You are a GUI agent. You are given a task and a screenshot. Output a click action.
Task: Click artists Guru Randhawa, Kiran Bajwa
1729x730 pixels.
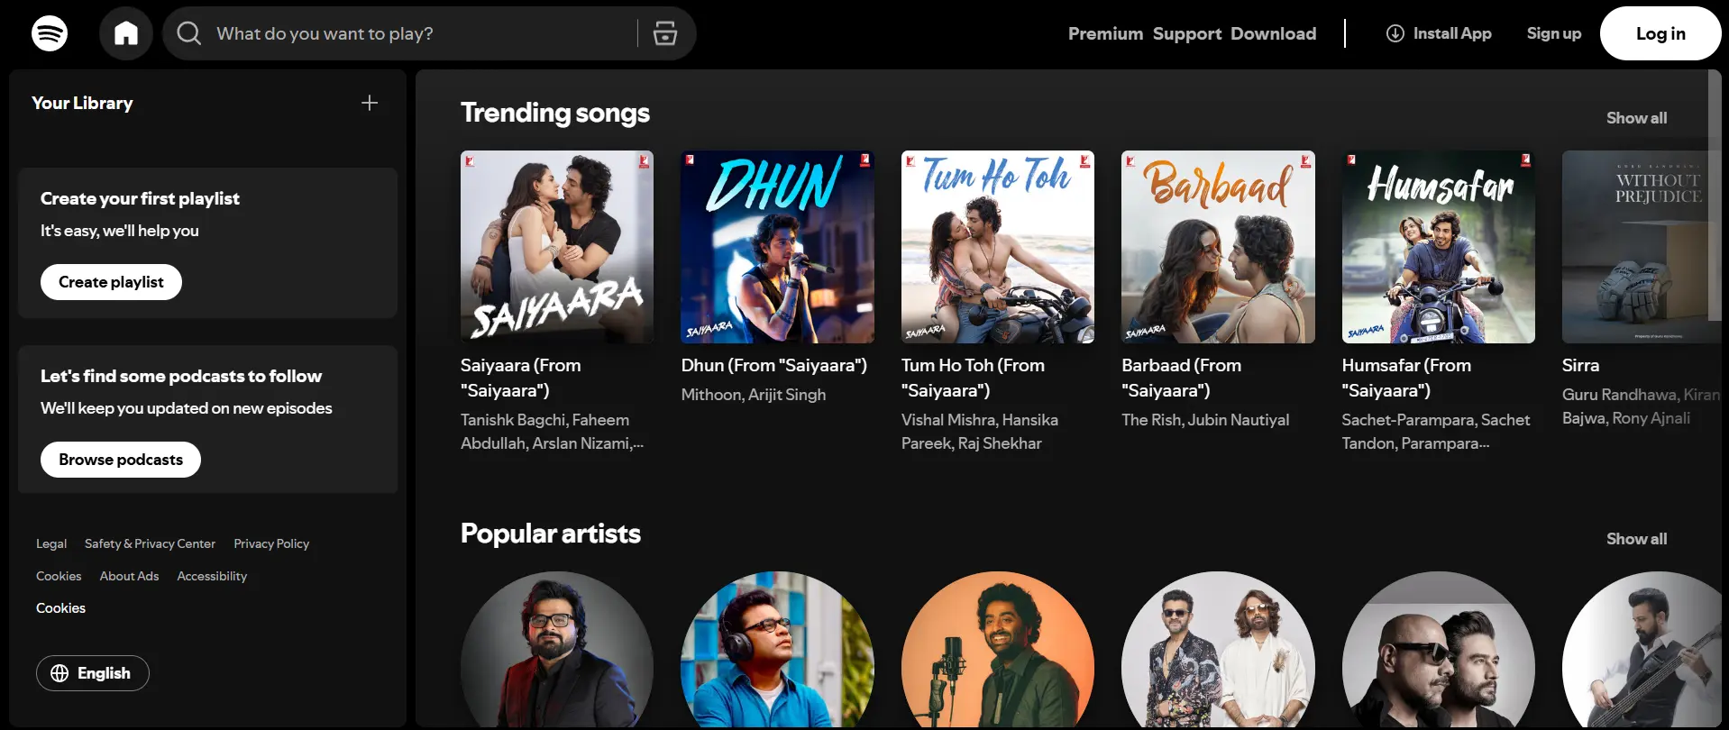click(x=1641, y=406)
